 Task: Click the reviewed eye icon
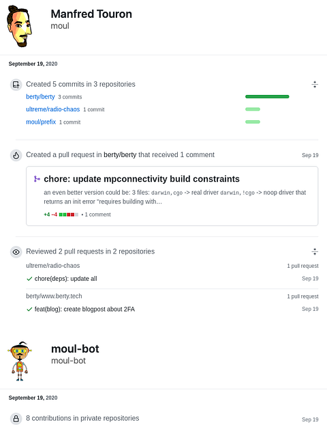pos(16,252)
